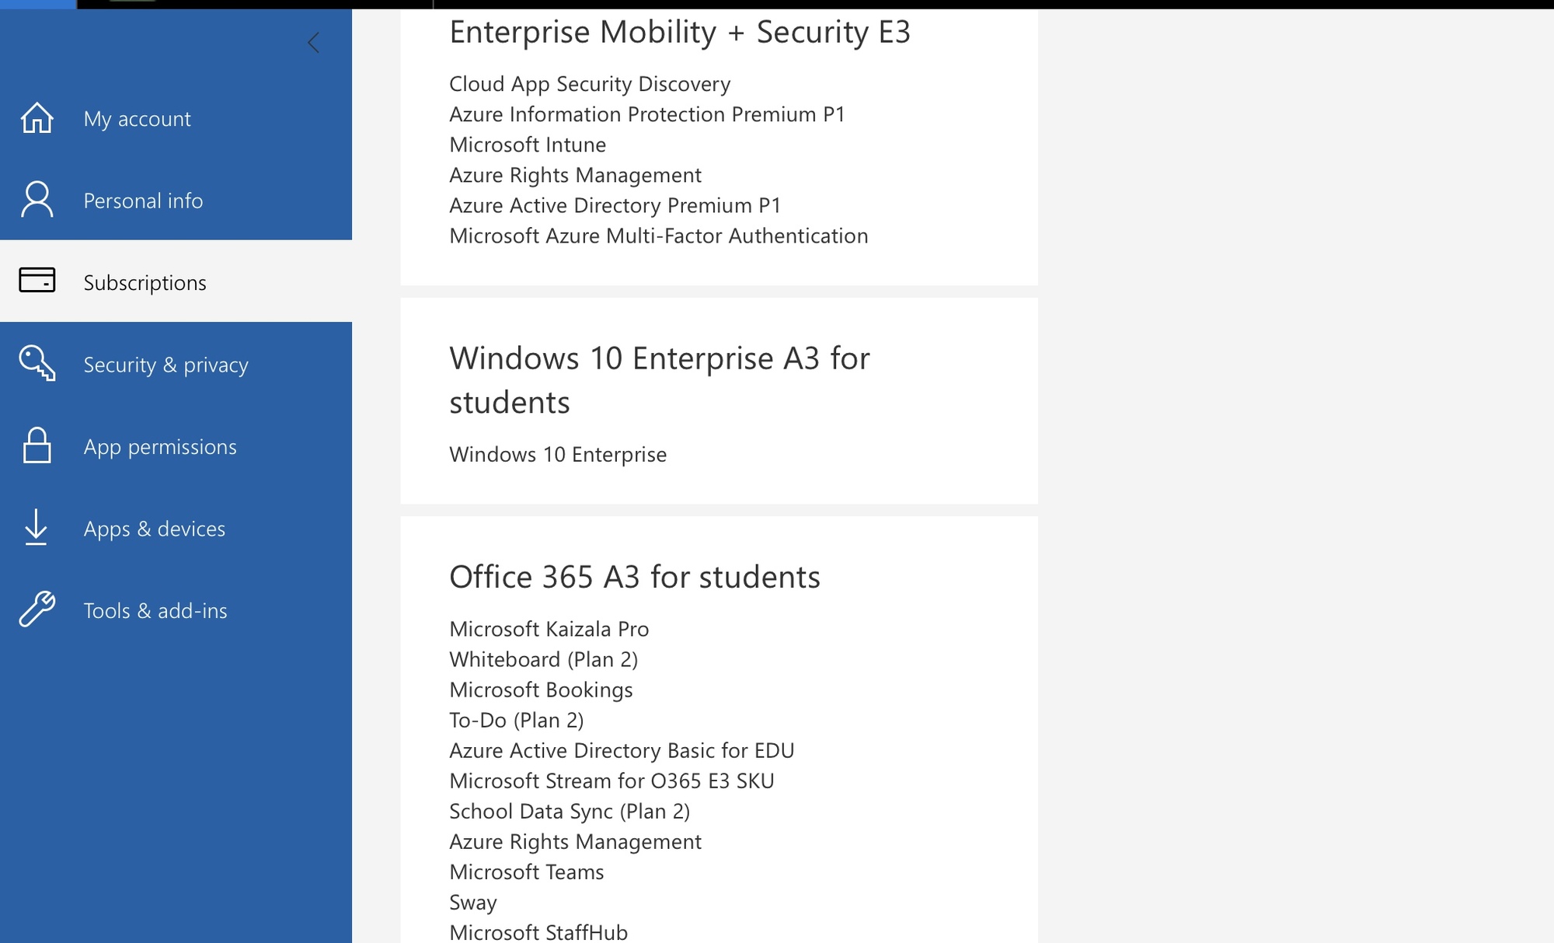
Task: Click the My account home icon
Action: tap(37, 118)
